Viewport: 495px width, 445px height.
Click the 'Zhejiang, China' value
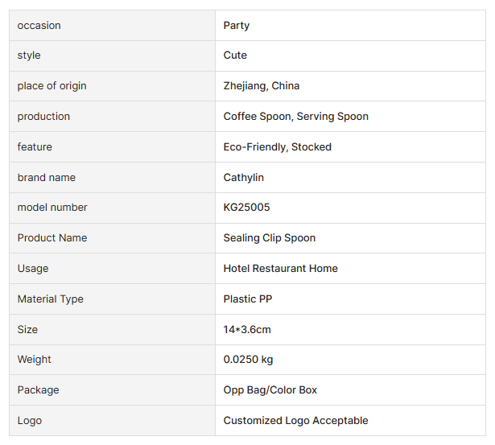[262, 86]
